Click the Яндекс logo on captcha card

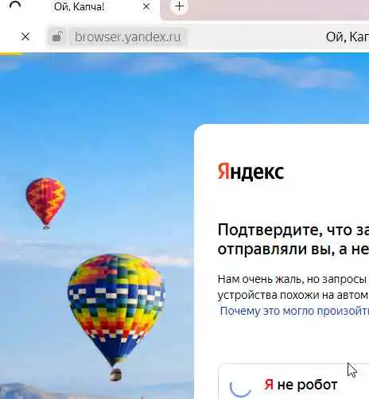click(251, 172)
